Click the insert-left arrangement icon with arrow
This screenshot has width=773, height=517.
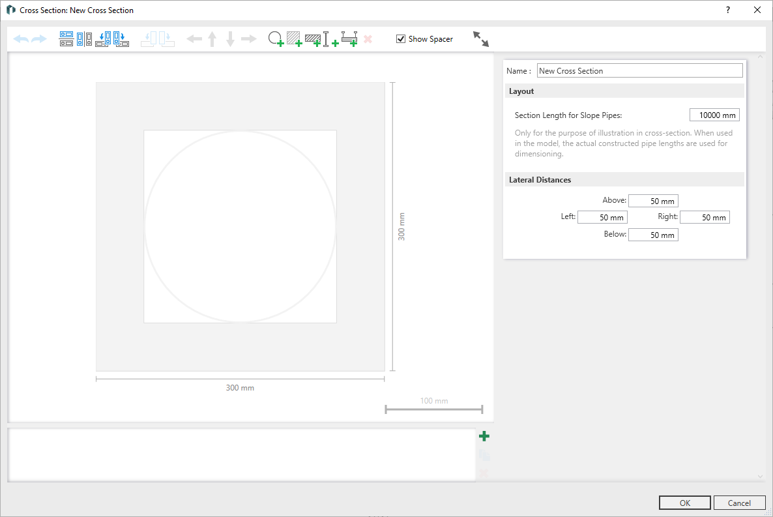(103, 39)
